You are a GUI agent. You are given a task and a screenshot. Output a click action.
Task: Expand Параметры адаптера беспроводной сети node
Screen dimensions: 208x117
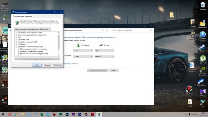tap(16, 35)
